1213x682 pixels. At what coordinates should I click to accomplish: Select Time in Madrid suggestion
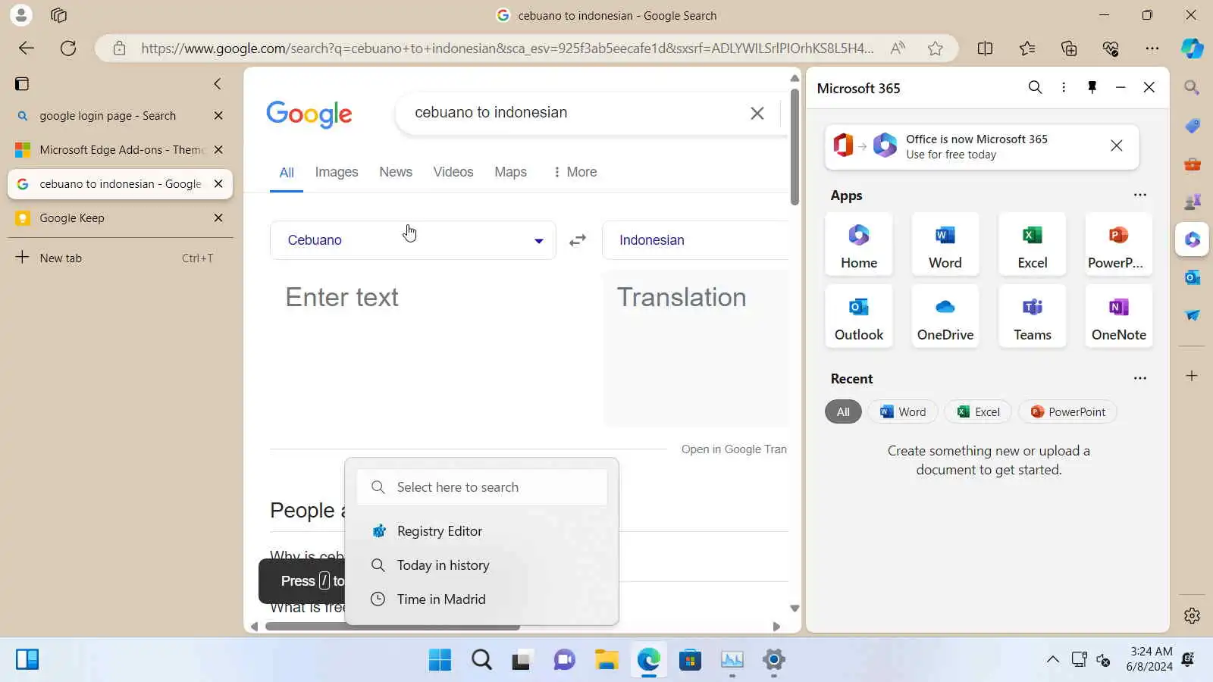[481, 599]
